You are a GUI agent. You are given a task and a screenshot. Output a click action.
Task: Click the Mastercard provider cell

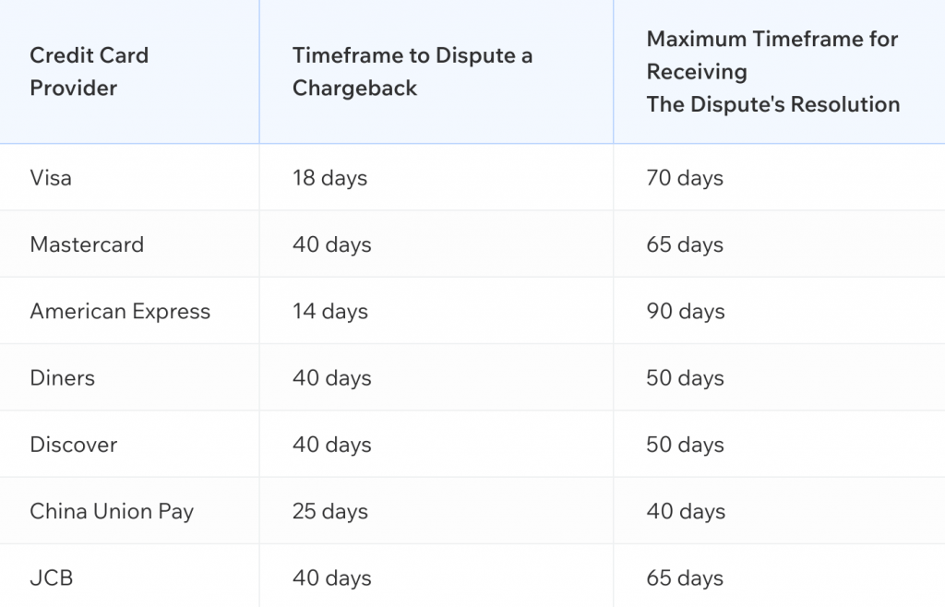87,244
